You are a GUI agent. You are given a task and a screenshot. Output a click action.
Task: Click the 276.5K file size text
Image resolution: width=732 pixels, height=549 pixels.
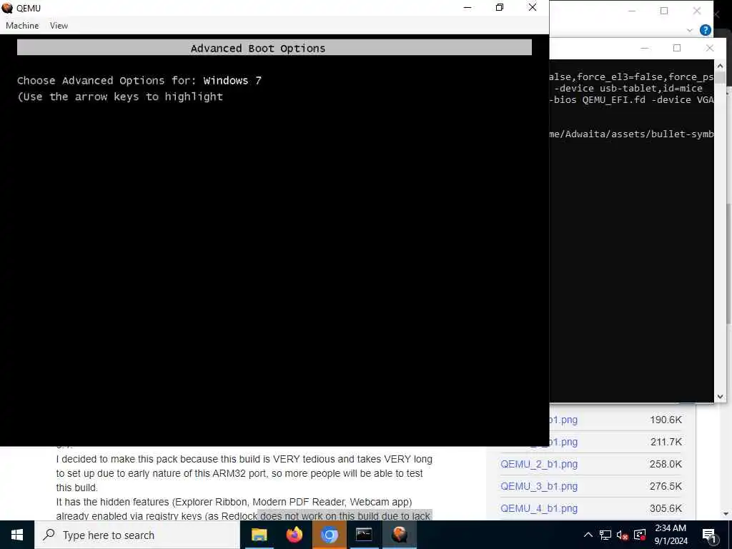pos(666,486)
